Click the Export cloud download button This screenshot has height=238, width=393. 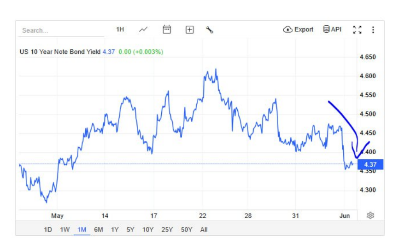(x=298, y=29)
